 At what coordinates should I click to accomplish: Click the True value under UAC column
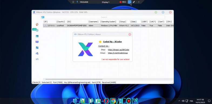pos(151,25)
